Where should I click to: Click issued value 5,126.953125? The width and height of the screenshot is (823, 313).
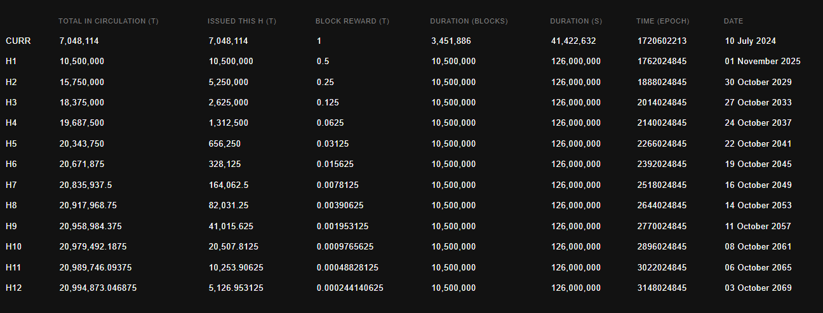tap(236, 288)
